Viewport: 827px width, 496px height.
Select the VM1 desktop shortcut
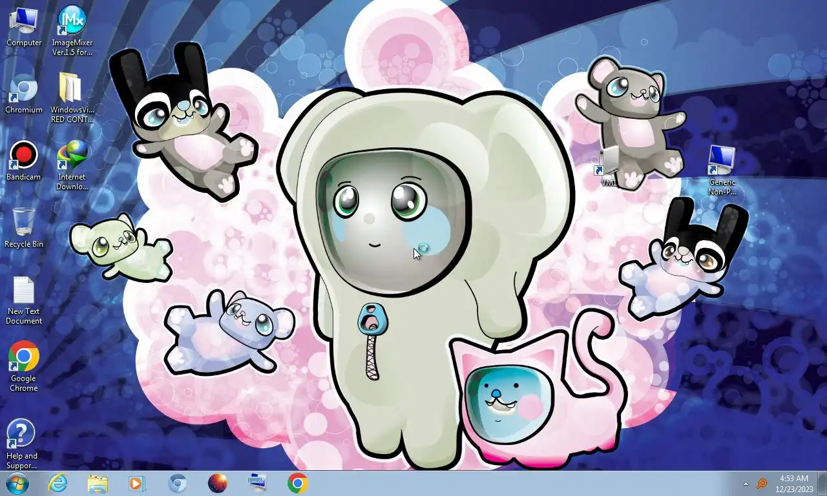tap(609, 167)
